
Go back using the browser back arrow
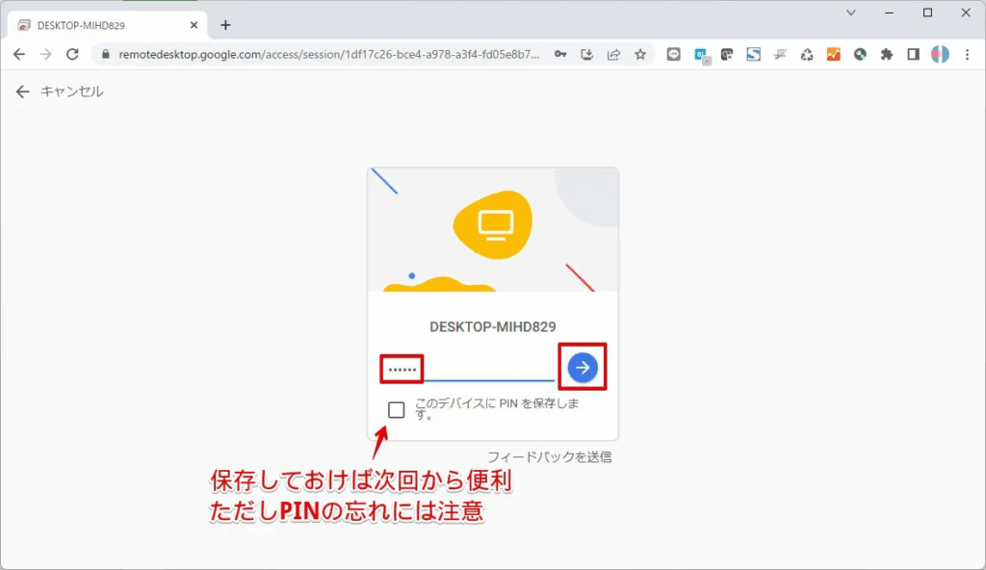(19, 55)
